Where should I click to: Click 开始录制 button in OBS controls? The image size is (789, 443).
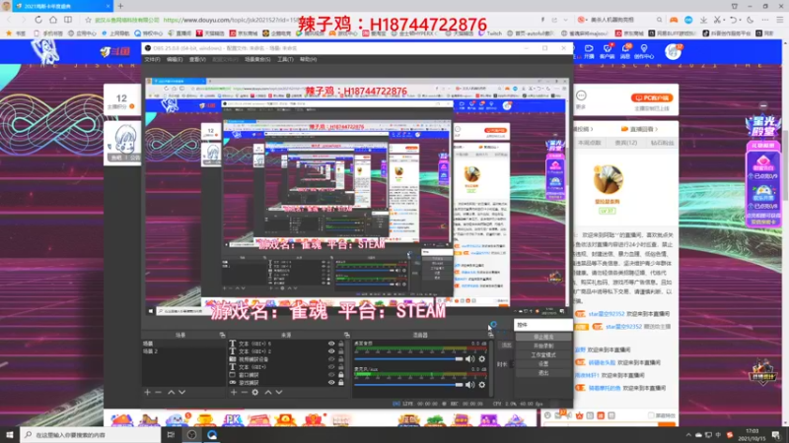[x=543, y=347]
